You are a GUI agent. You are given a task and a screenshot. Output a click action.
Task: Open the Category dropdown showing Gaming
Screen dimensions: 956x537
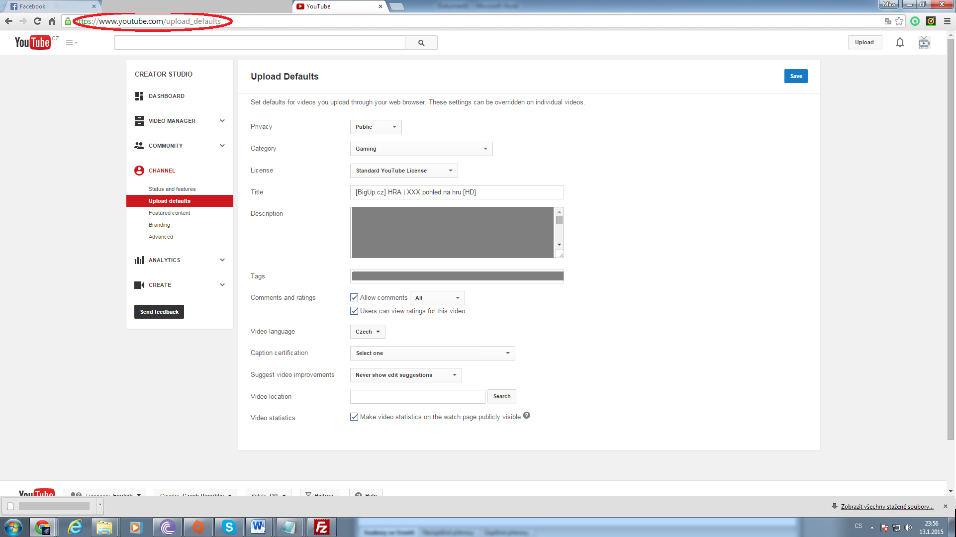[421, 149]
